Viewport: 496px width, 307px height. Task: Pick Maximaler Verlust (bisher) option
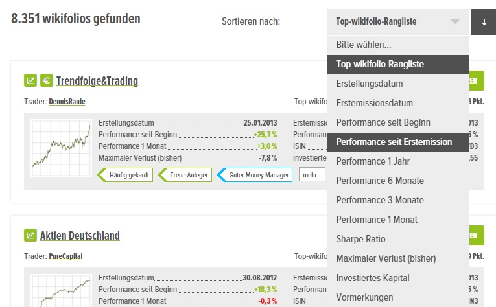point(386,258)
